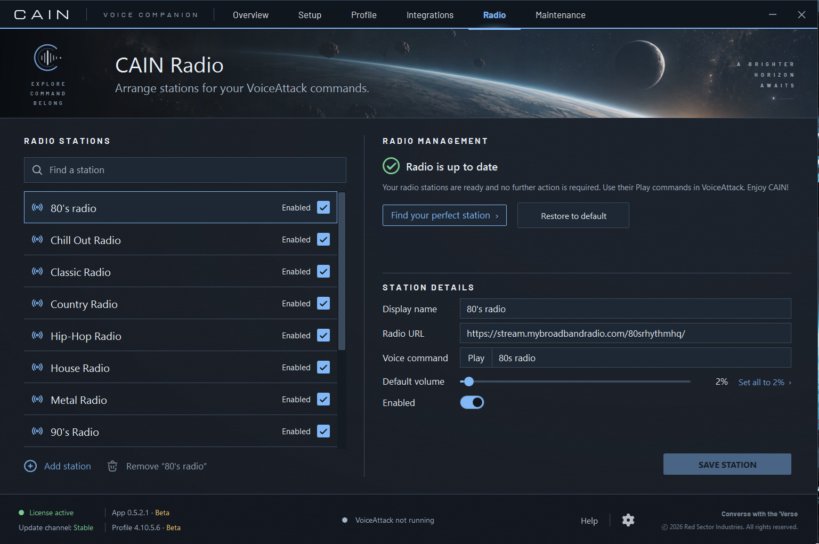
Task: Click the green License active dot
Action: click(x=21, y=513)
